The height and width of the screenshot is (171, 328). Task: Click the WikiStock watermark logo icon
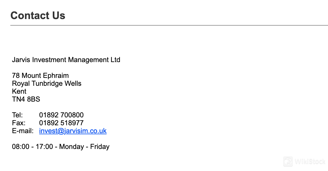click(x=288, y=161)
